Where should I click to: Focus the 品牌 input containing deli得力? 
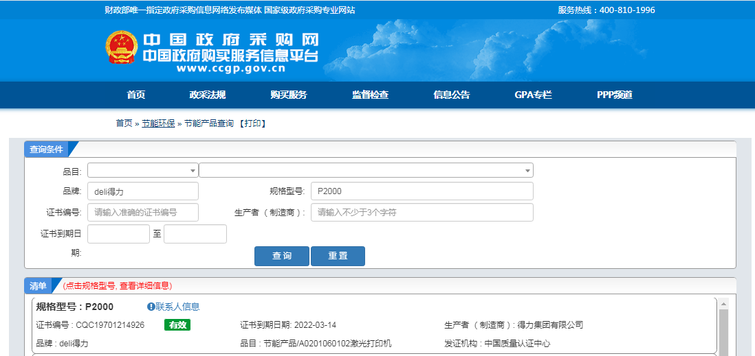pos(143,191)
